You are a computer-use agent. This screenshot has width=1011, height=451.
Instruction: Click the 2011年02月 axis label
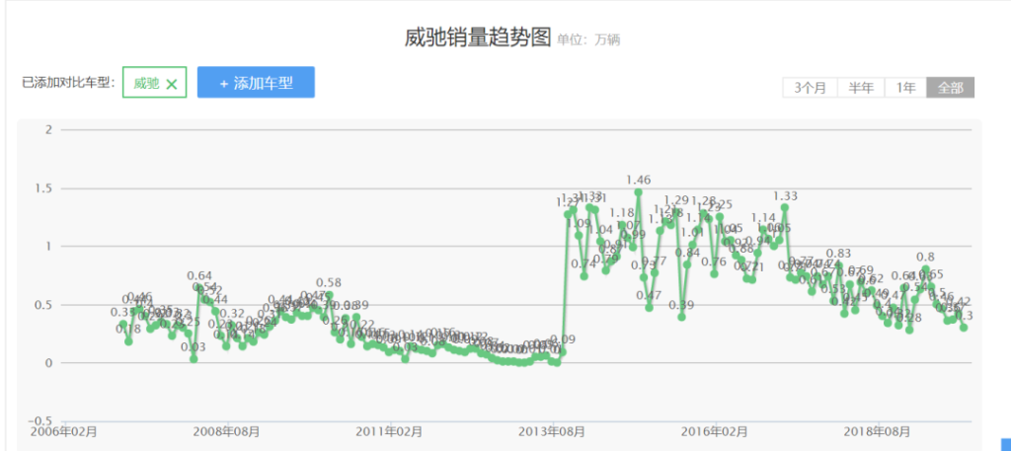[x=390, y=431]
